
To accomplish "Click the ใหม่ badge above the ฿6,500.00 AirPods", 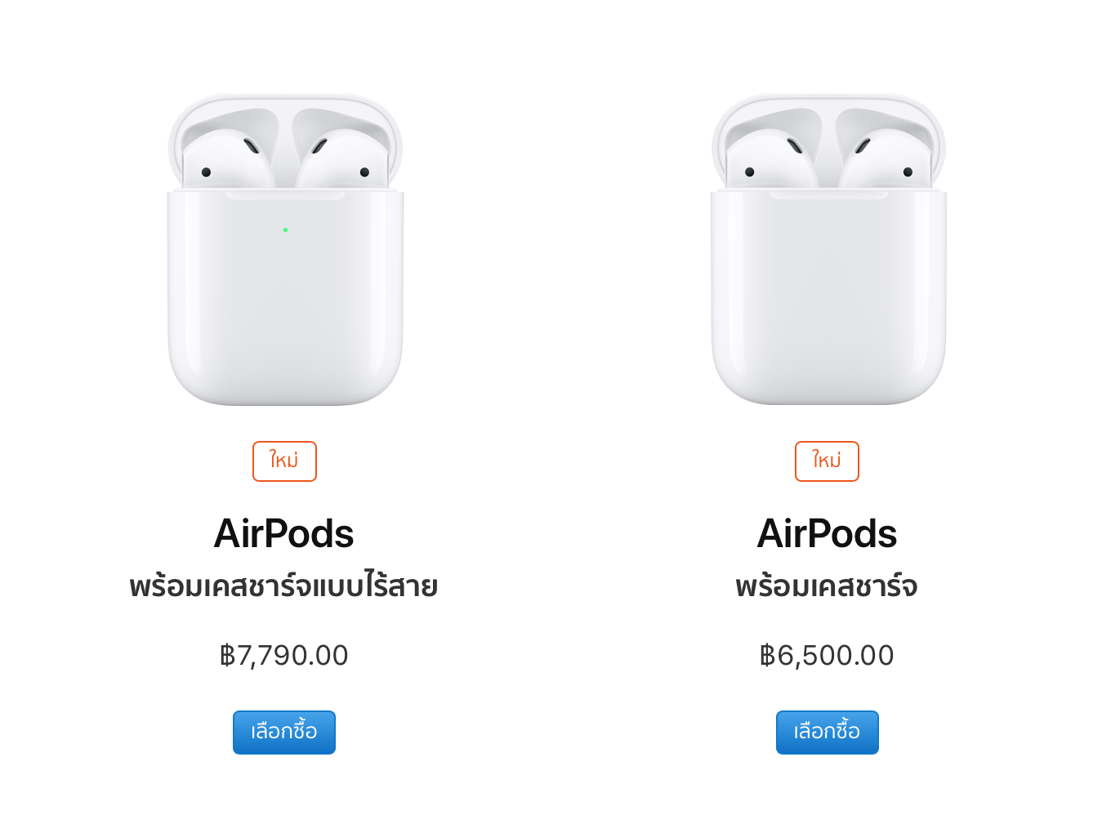I will [x=827, y=461].
